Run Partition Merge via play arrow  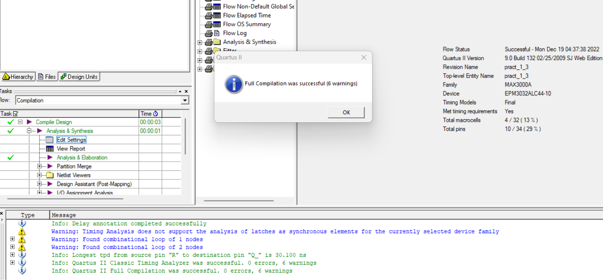coord(50,166)
